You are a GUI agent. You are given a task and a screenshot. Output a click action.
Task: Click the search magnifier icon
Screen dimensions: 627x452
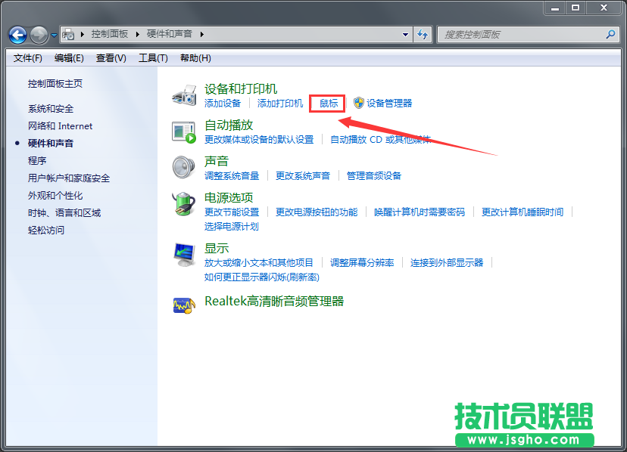pos(610,35)
